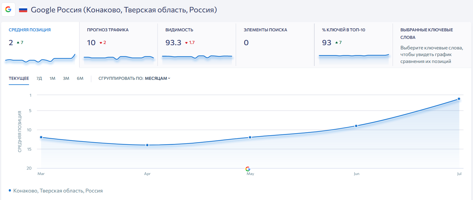This screenshot has height=200, width=473.
Task: Click the Russian flag icon
Action: click(x=23, y=10)
